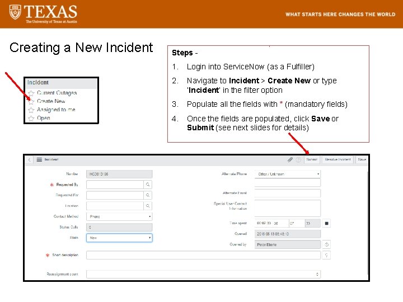Favorite the Assigned to me star
The height and width of the screenshot is (302, 403).
31,110
